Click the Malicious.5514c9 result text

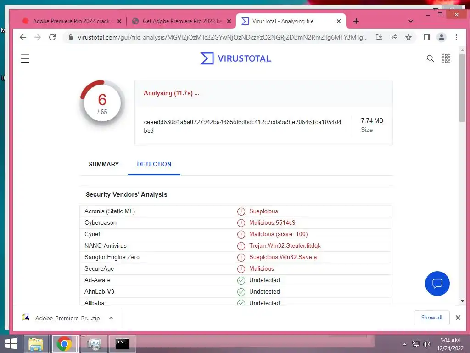point(272,223)
